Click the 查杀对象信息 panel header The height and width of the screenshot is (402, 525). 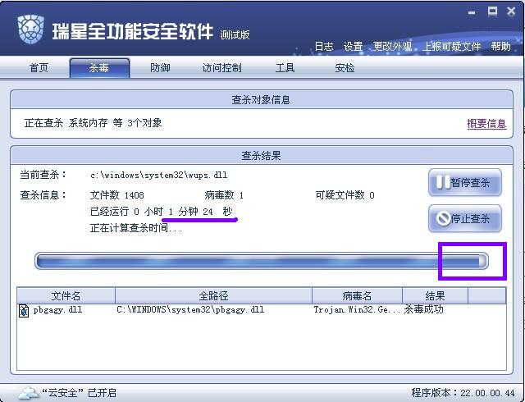(262, 100)
